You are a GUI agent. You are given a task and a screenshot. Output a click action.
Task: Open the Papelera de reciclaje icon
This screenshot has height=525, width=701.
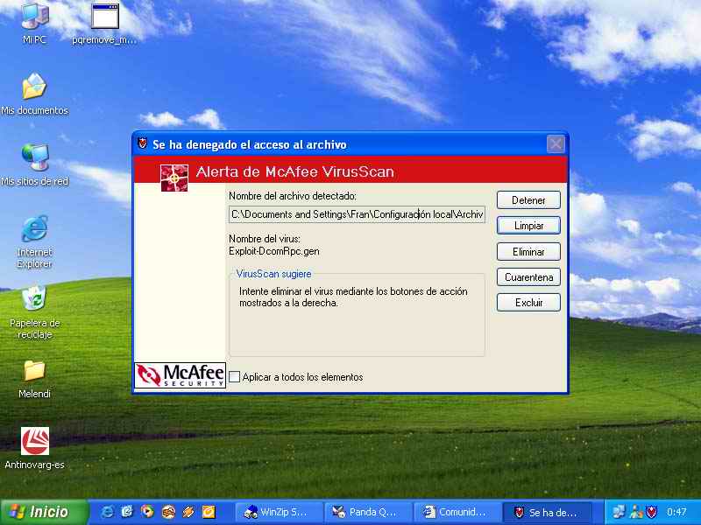34,311
